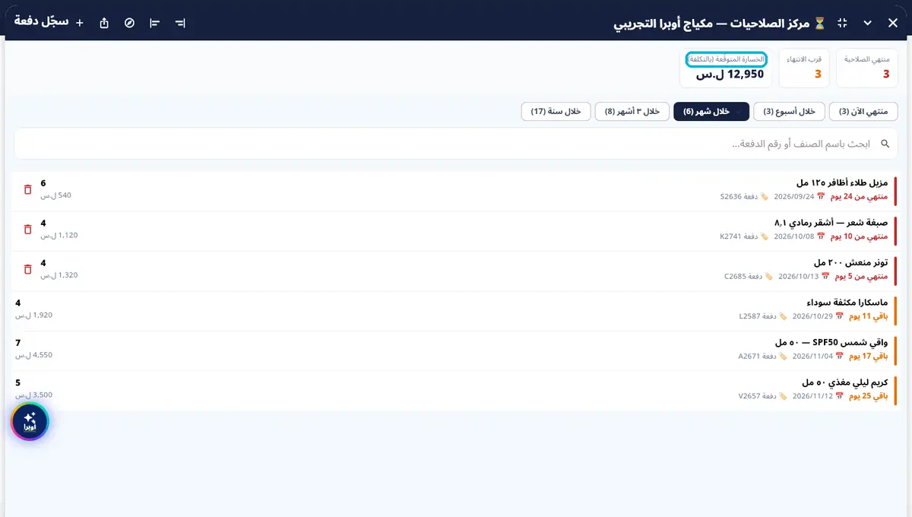The width and height of the screenshot is (912, 517).
Task: Click the shrink window arrows icon
Action: point(841,23)
